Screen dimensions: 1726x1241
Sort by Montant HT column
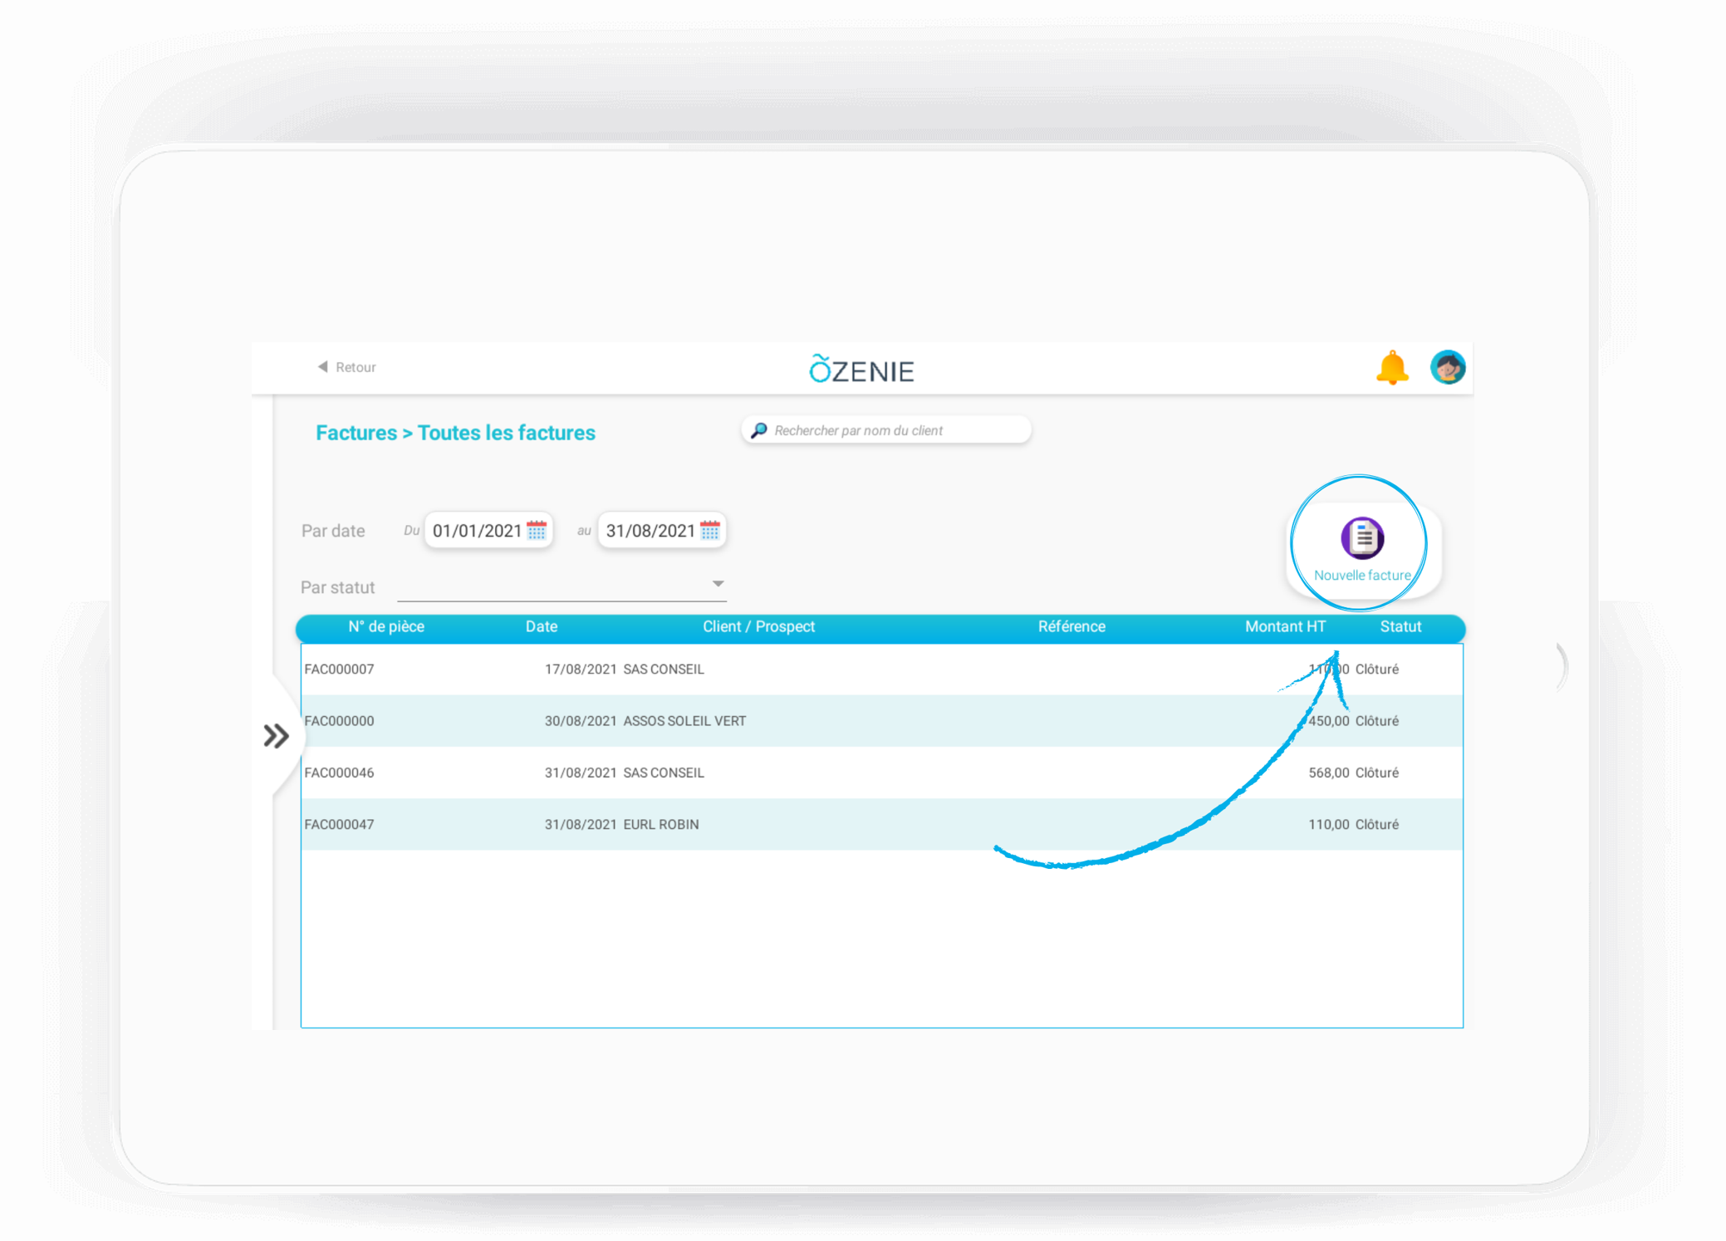(1285, 627)
